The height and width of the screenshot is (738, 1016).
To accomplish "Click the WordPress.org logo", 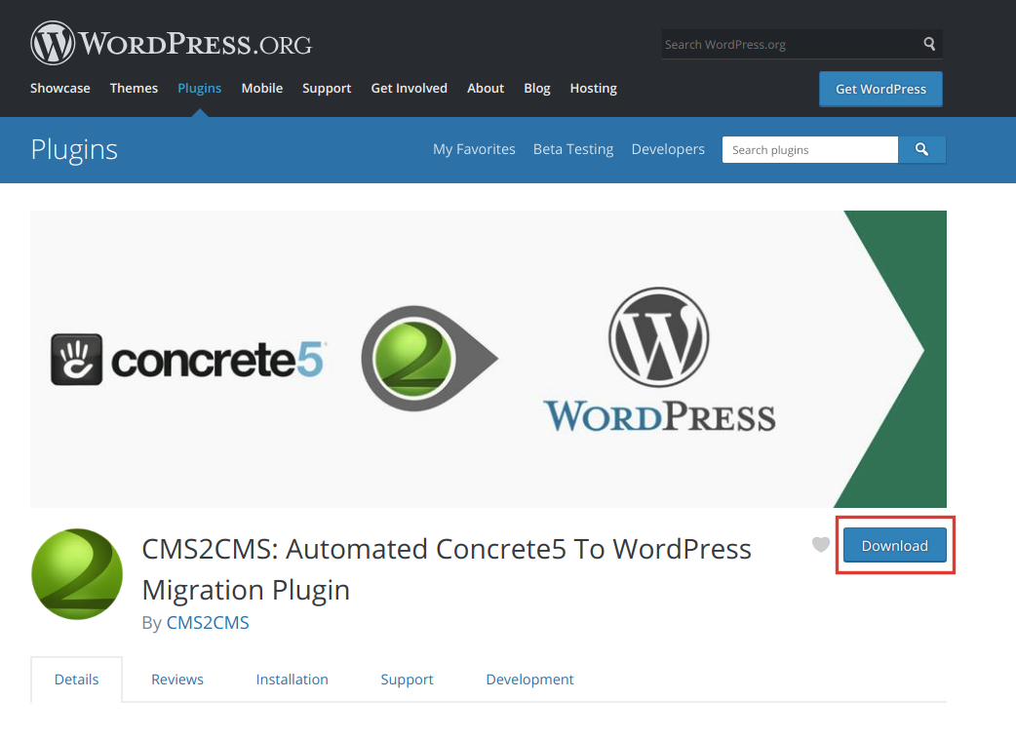I will pyautogui.click(x=171, y=44).
